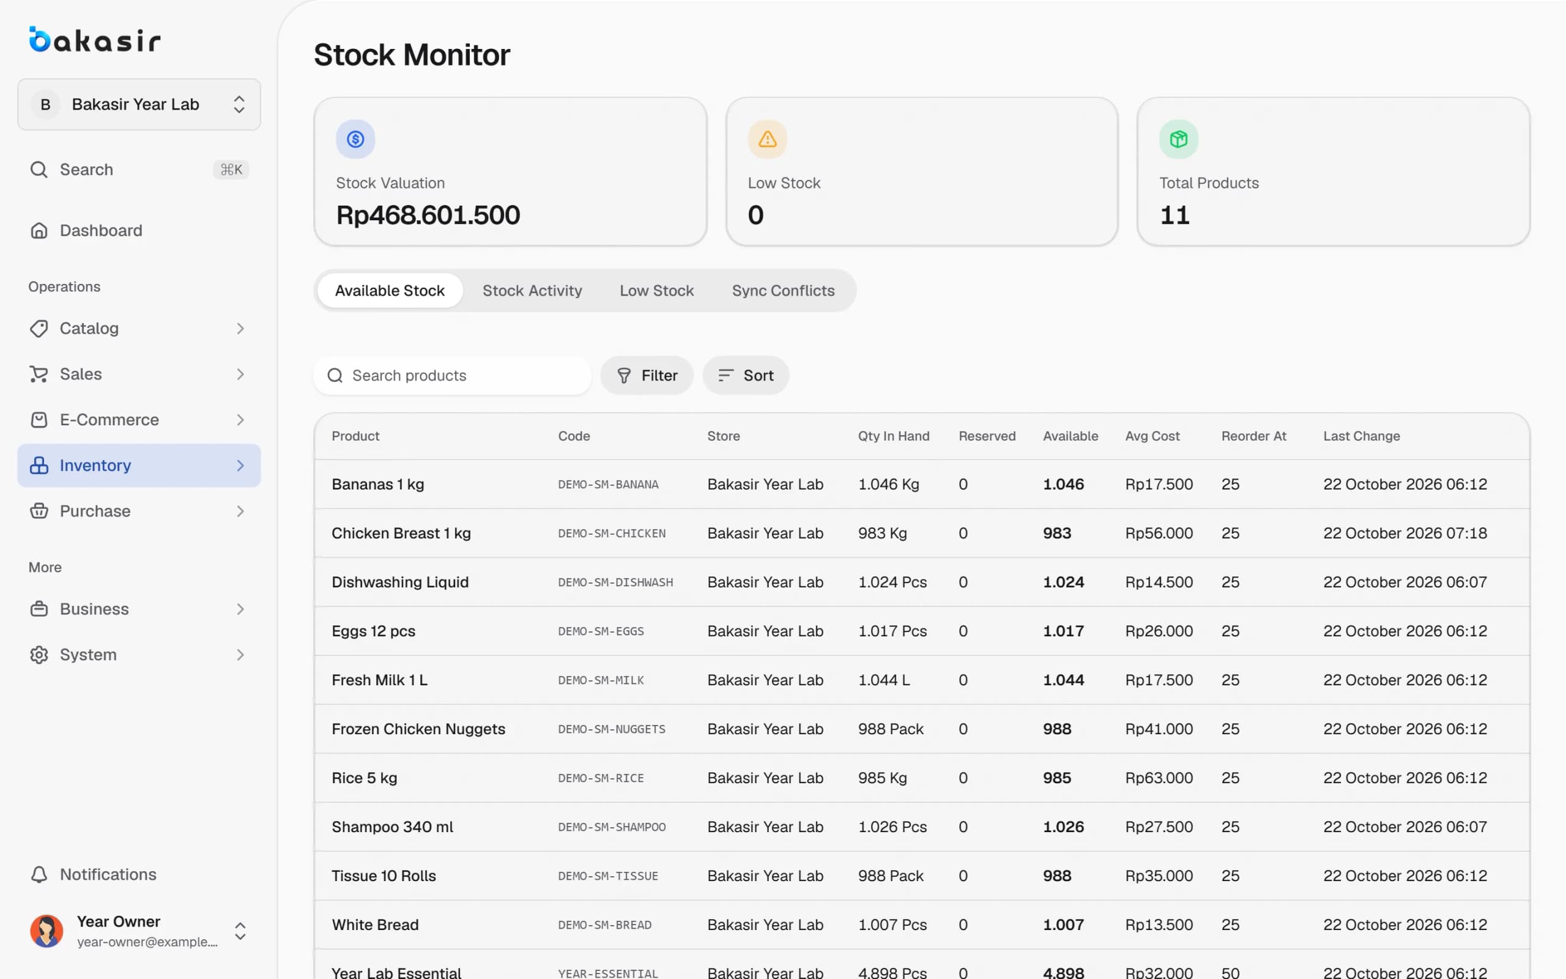
Task: Expand the E-Commerce submenu chevron
Action: 240,420
